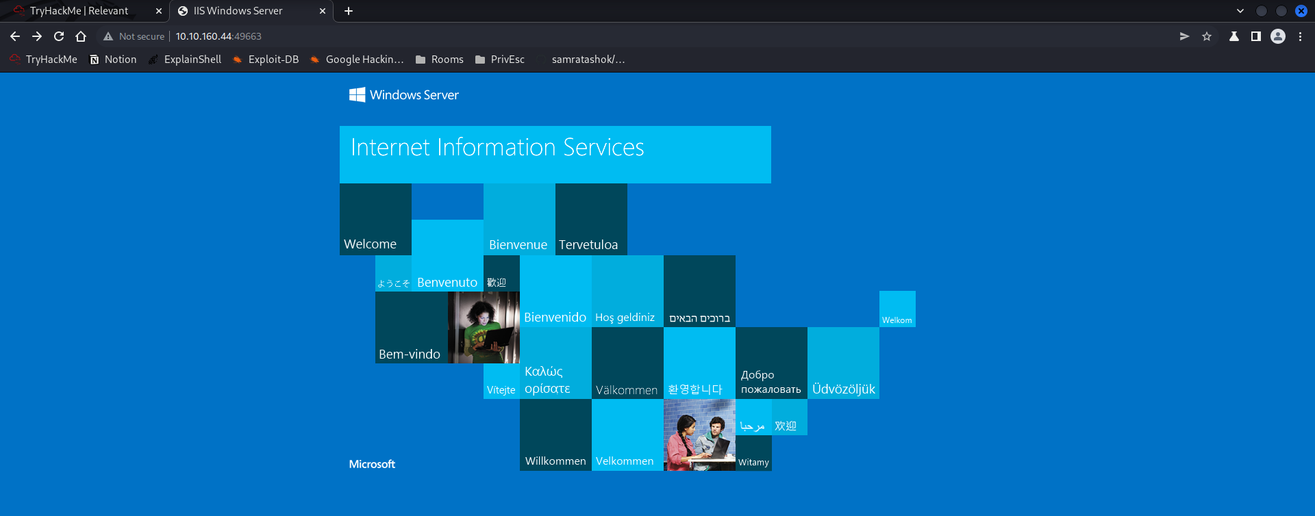Expand the tab search dropdown arrow
1315x516 pixels.
coord(1240,11)
